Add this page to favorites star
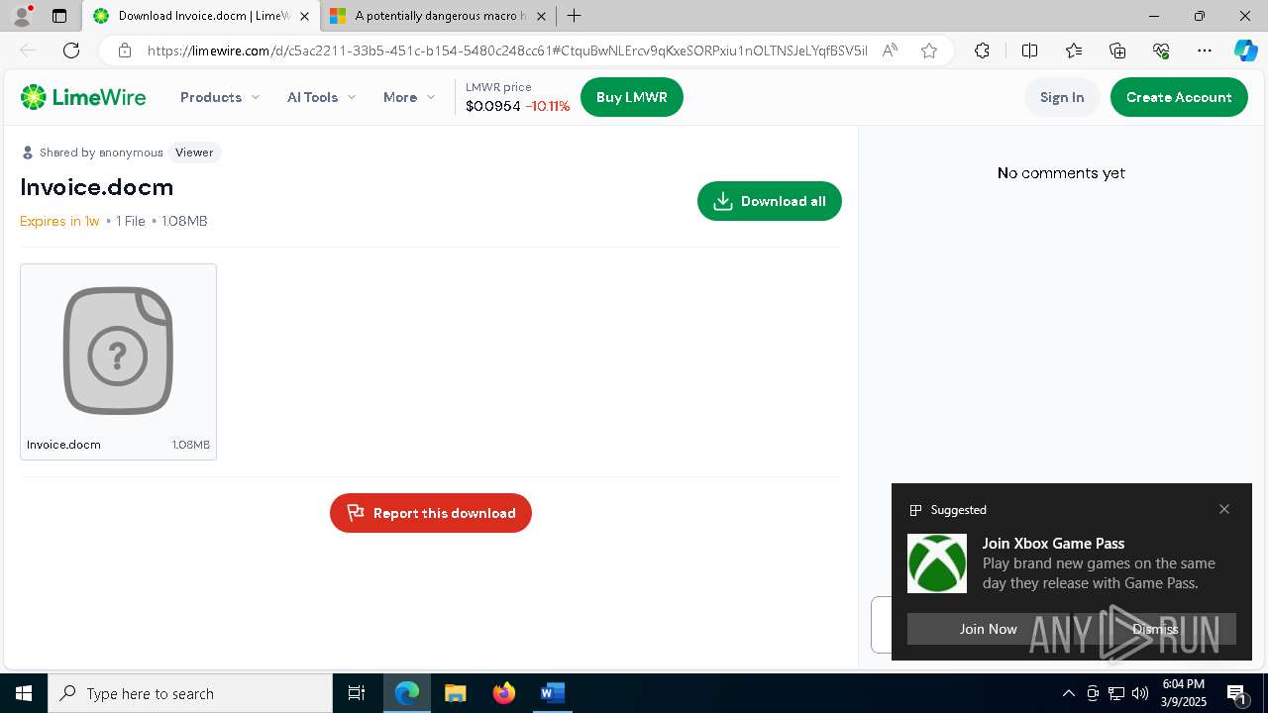 928,51
